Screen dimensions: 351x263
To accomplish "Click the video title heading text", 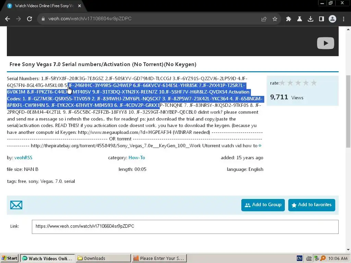I will click(x=103, y=64).
